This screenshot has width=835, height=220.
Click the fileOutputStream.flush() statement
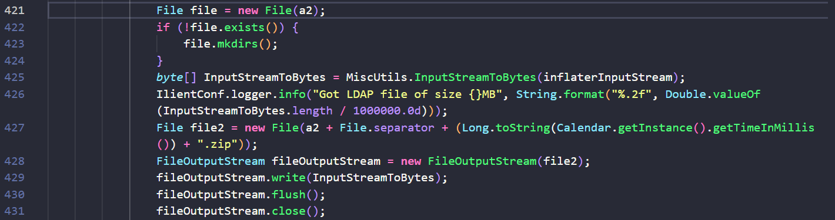pyautogui.click(x=241, y=194)
